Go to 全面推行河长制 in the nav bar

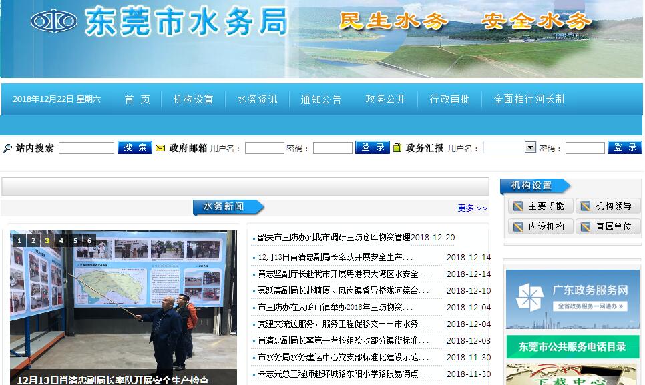[x=528, y=99]
